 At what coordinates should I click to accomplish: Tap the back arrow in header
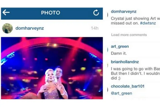[6, 13]
